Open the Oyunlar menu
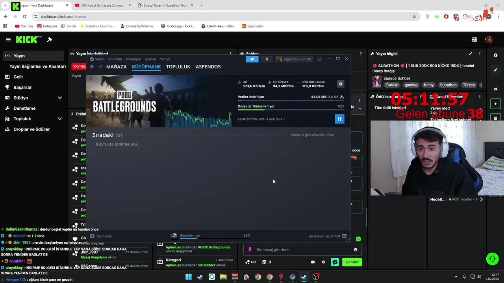 (x=150, y=59)
